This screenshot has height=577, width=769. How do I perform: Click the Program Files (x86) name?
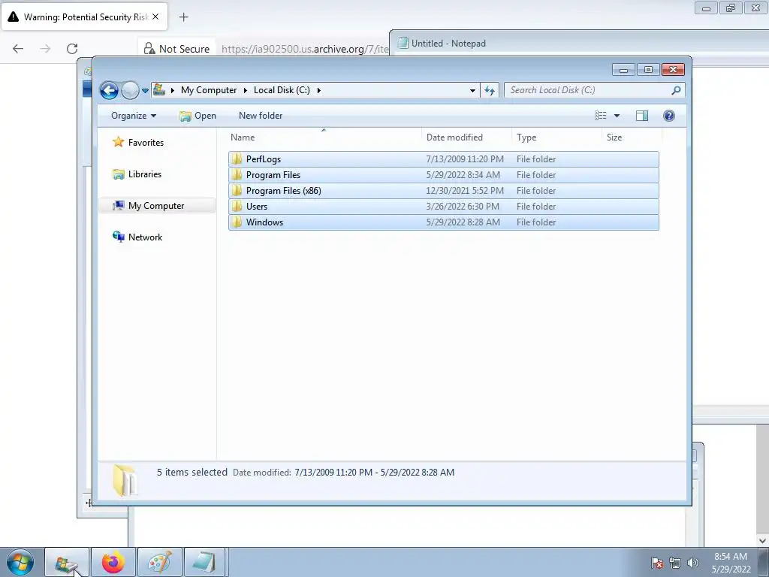click(x=283, y=190)
